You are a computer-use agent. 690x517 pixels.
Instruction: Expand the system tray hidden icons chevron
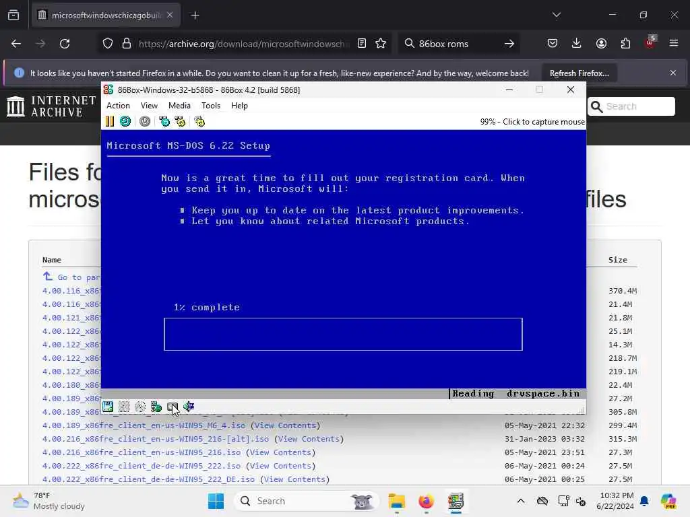[x=521, y=501]
